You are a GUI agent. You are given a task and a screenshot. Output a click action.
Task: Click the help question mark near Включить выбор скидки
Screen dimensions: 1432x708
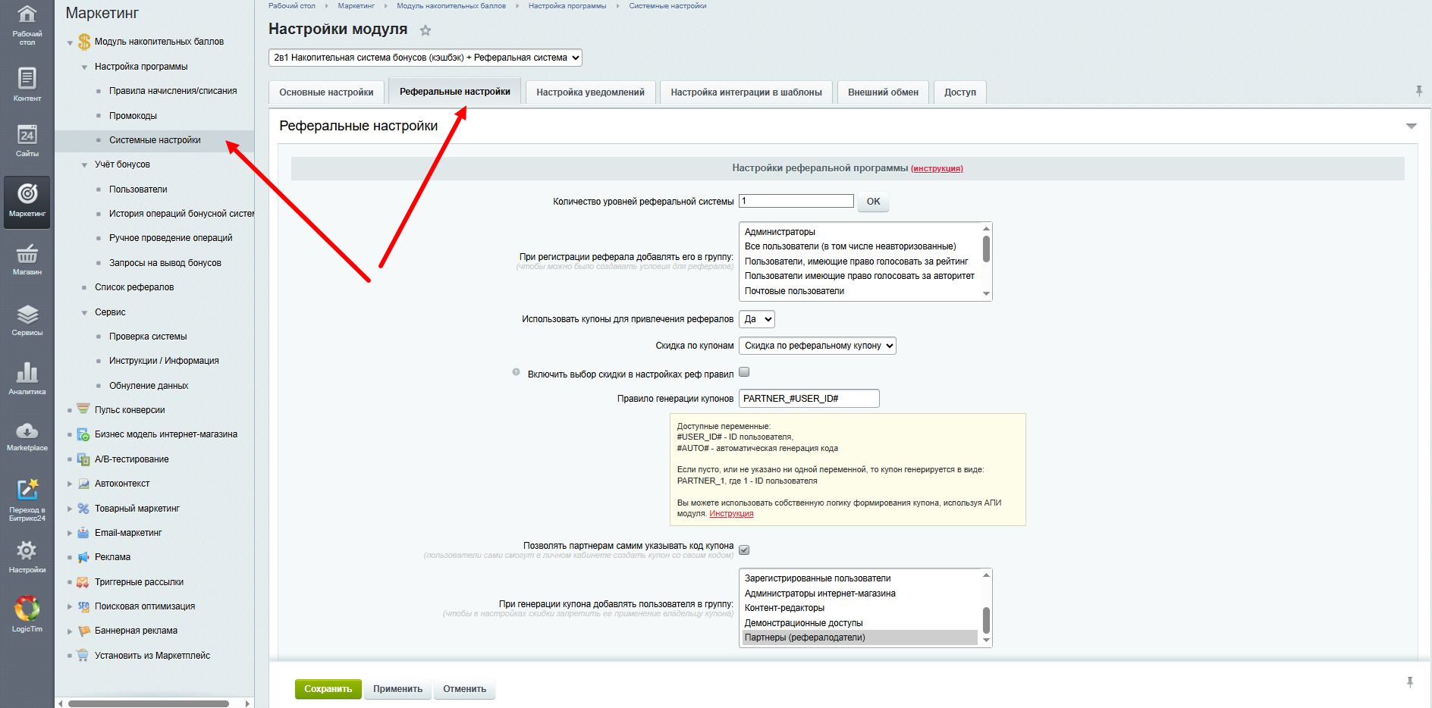coord(517,372)
